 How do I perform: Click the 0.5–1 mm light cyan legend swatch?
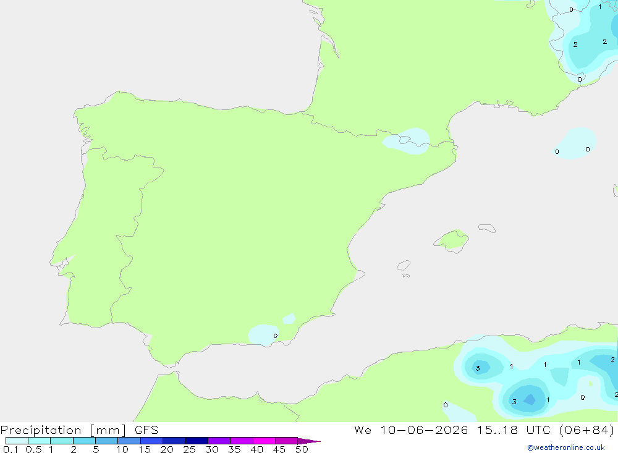[x=39, y=441]
